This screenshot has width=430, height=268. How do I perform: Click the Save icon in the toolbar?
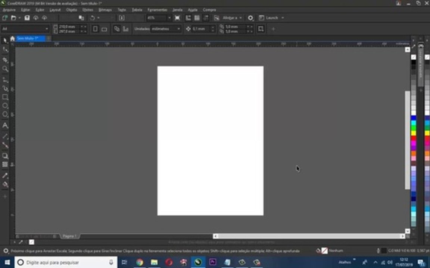pos(27,18)
